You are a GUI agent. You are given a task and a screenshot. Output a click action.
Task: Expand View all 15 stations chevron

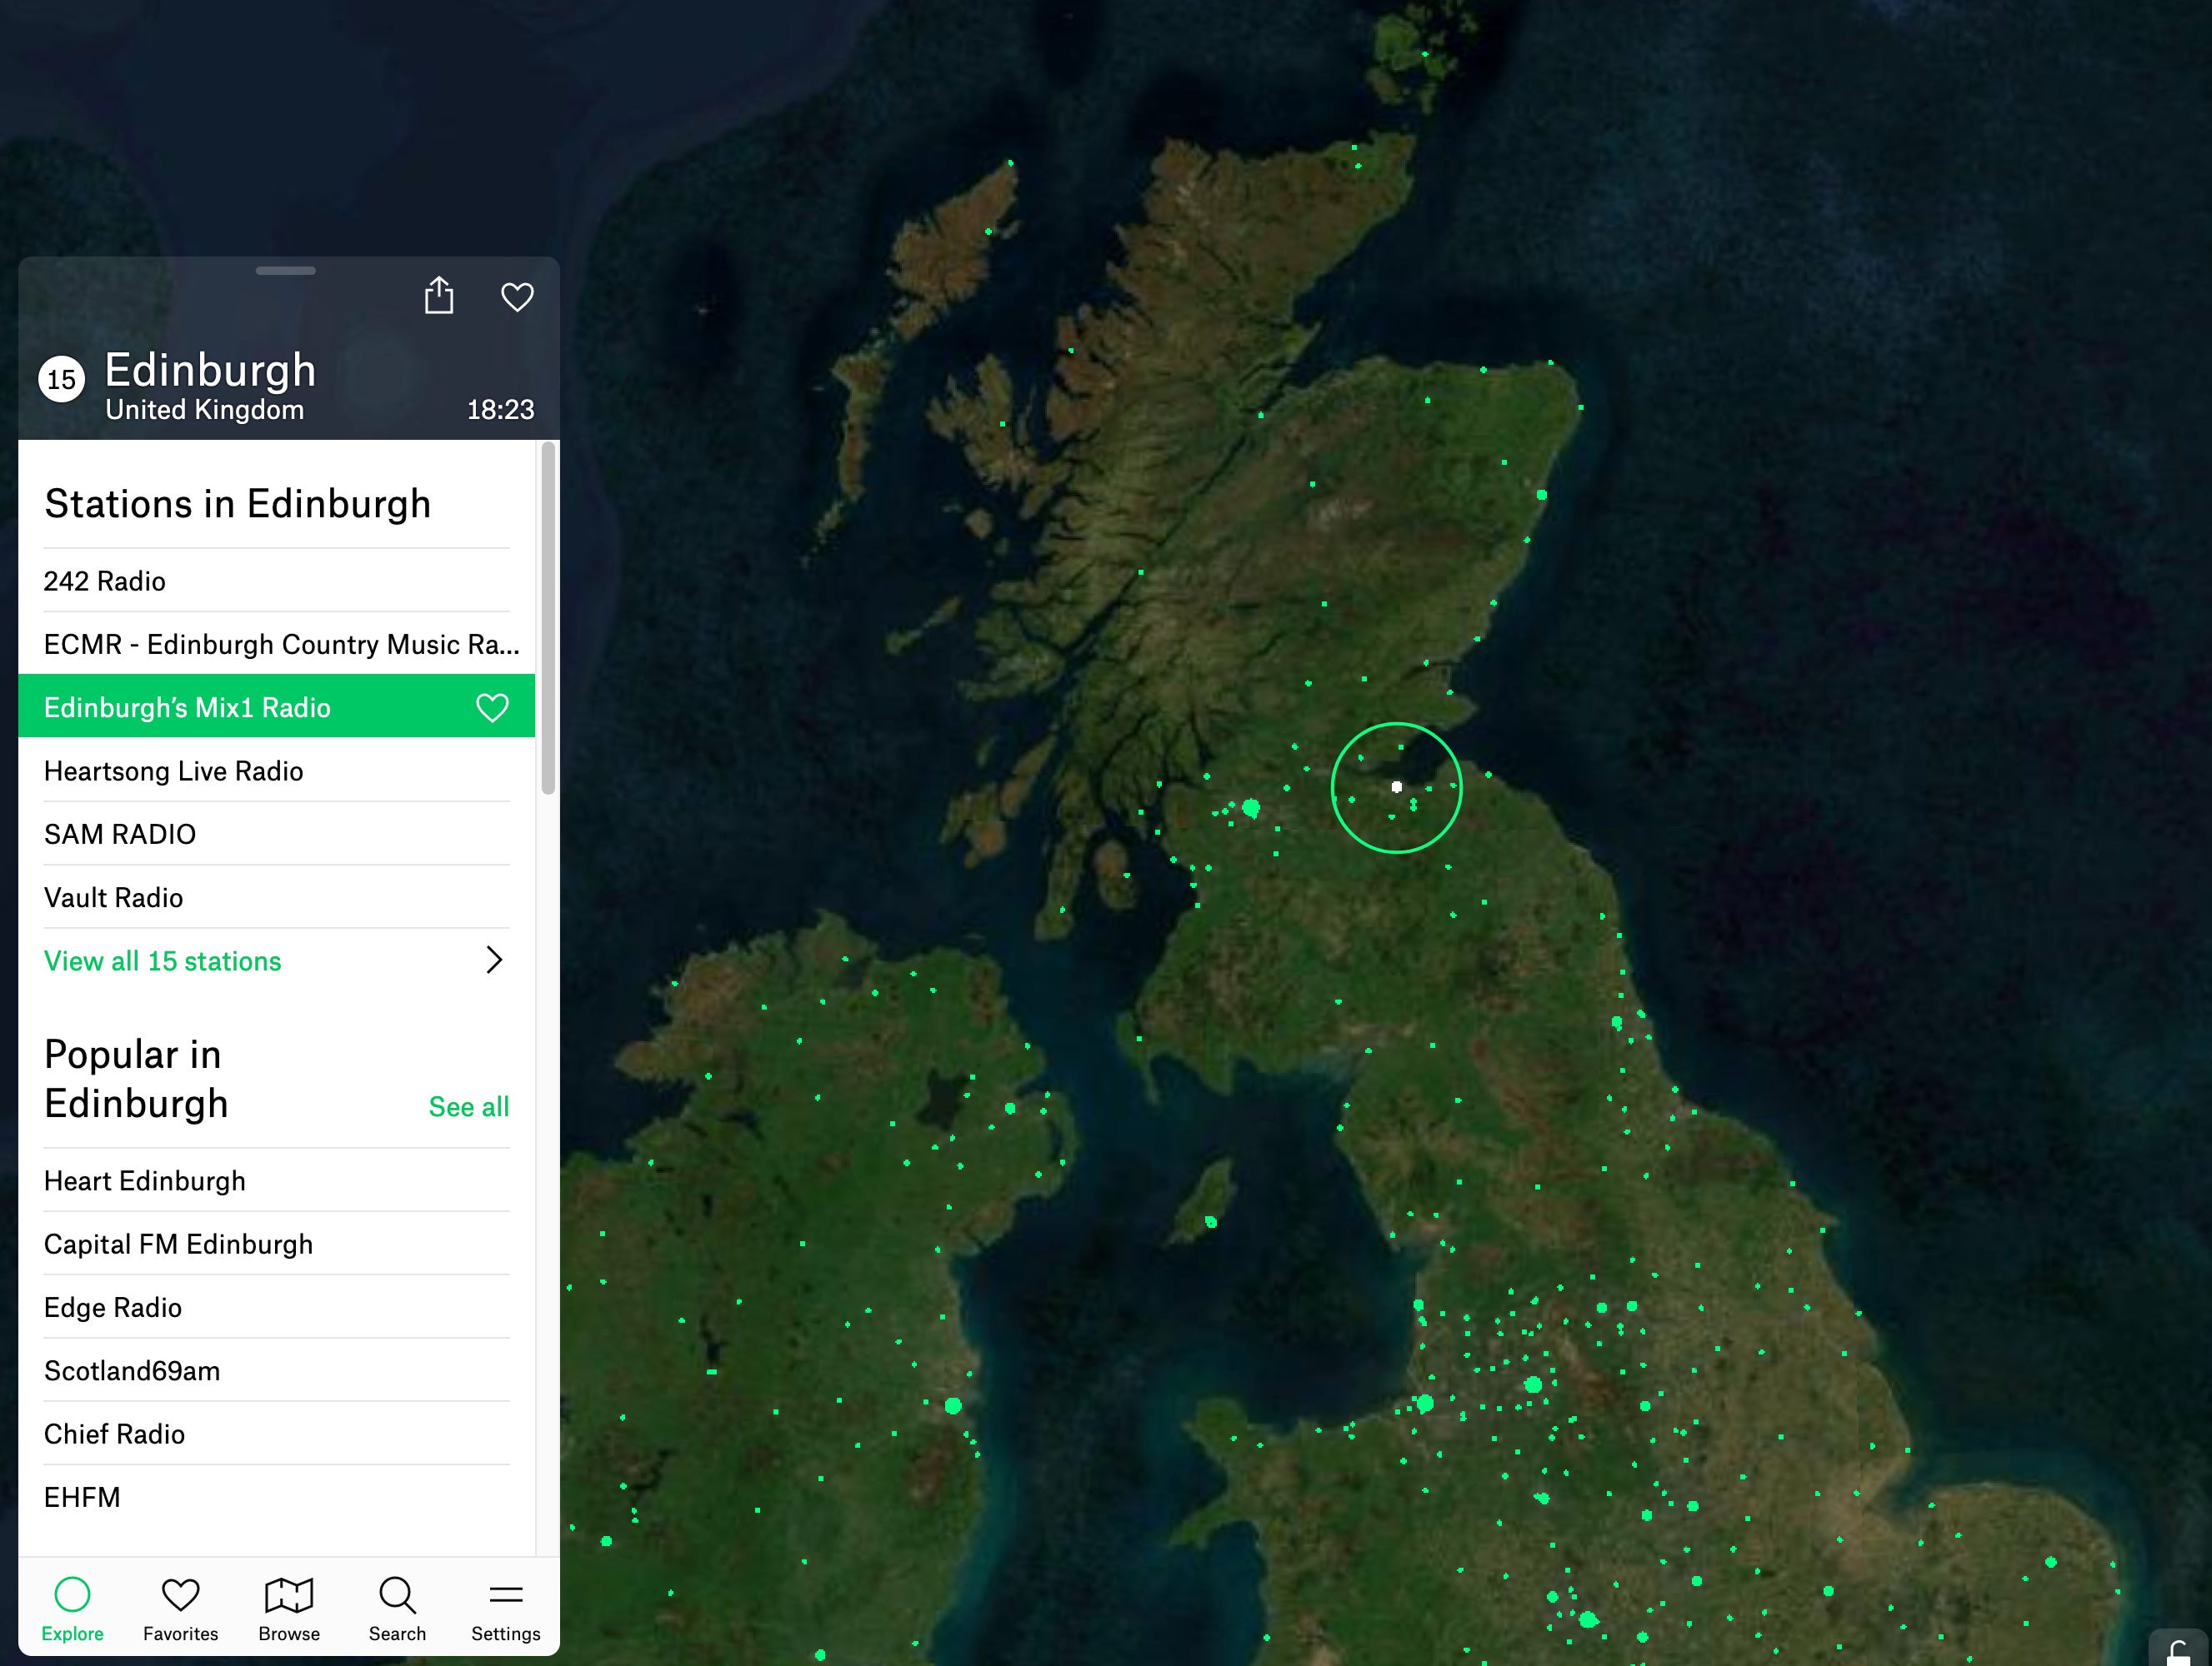pos(494,960)
